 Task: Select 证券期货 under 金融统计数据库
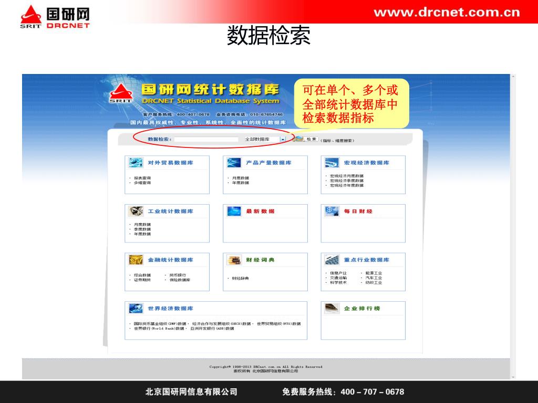coord(142,280)
